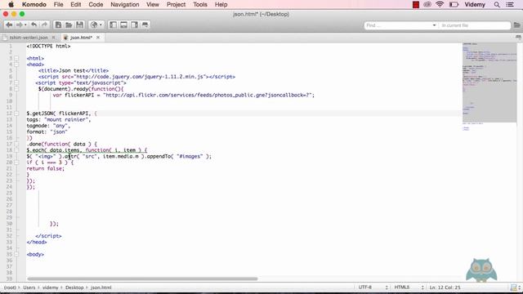The image size is (523, 294).
Task: Open the Help menu
Action: pos(221,5)
